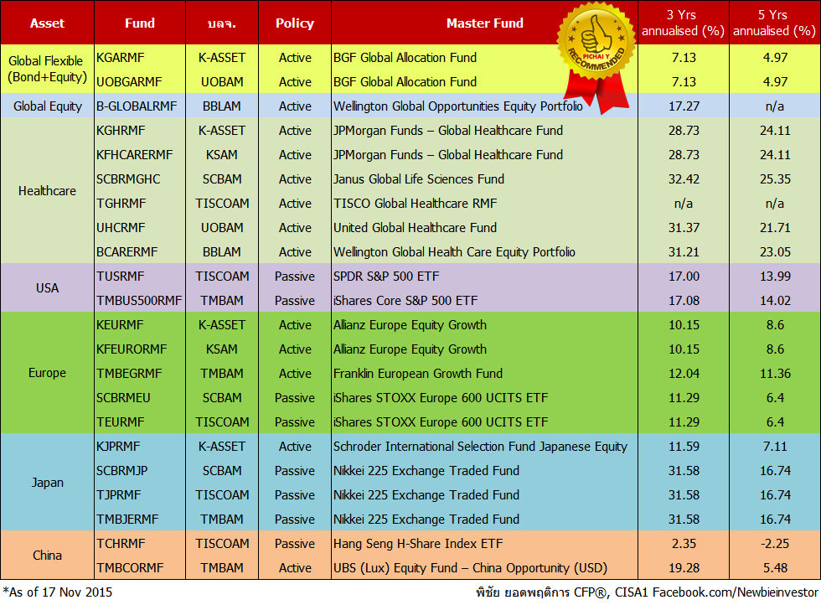This screenshot has height=605, width=821.
Task: Open the Facebook.com/Newbieinvestor credit text
Action: pos(736,592)
